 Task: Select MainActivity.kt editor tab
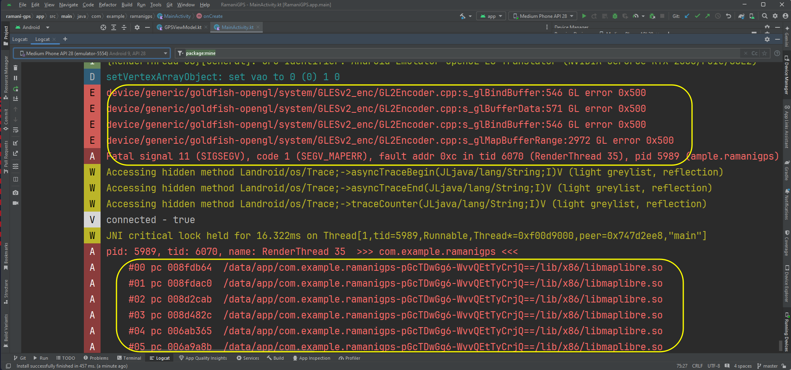tap(237, 27)
